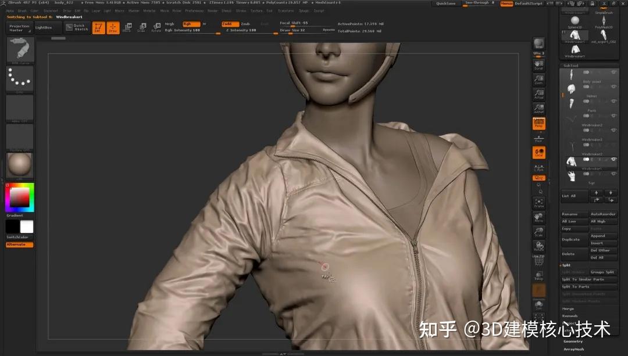
Task: Select the right shelf Rotate view icon
Action: (x=538, y=246)
